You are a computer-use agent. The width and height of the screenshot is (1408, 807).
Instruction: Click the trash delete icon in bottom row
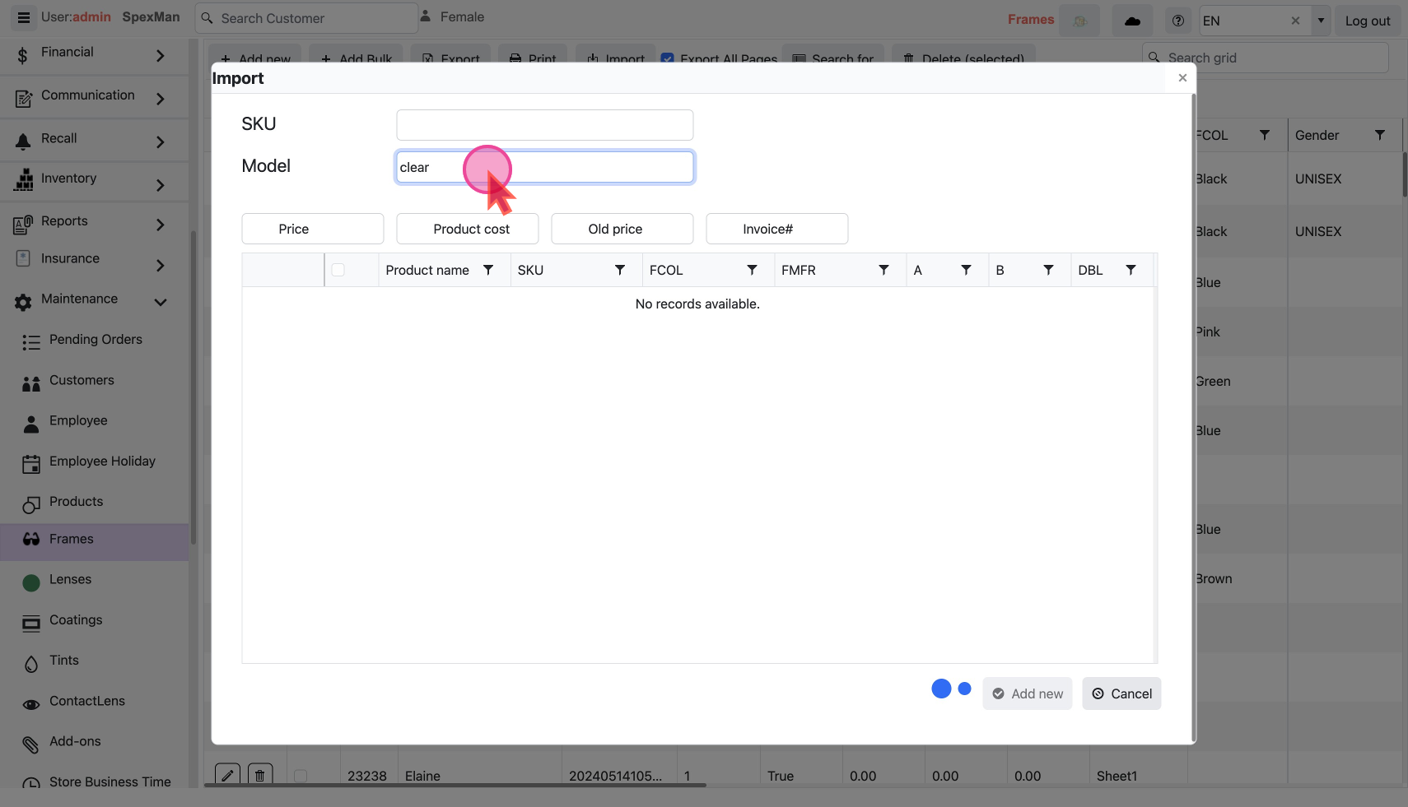point(260,775)
